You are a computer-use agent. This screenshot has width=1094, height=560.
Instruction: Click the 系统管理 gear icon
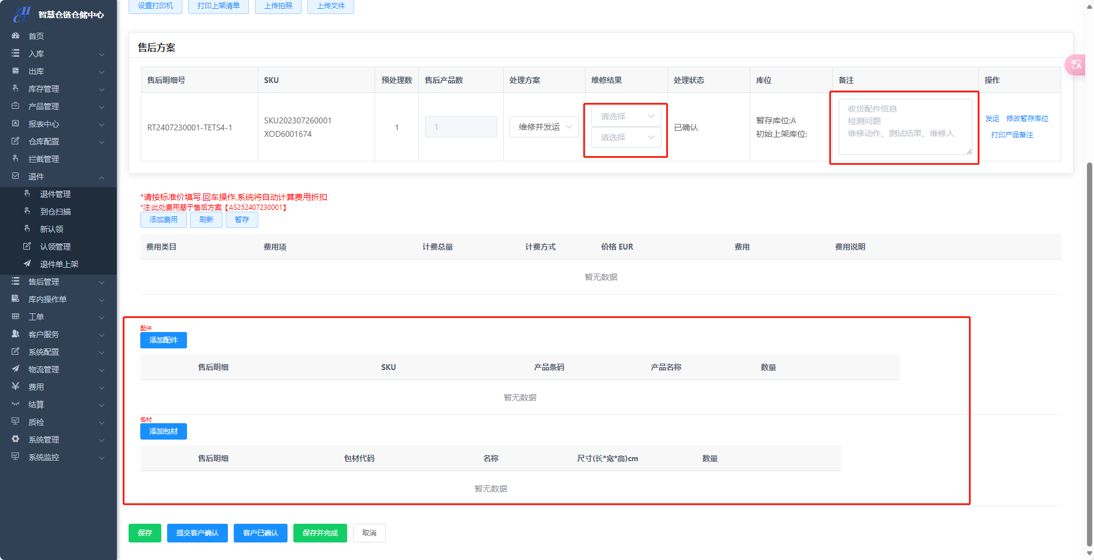point(16,439)
